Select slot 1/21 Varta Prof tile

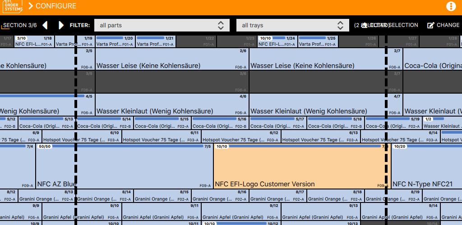156,41
